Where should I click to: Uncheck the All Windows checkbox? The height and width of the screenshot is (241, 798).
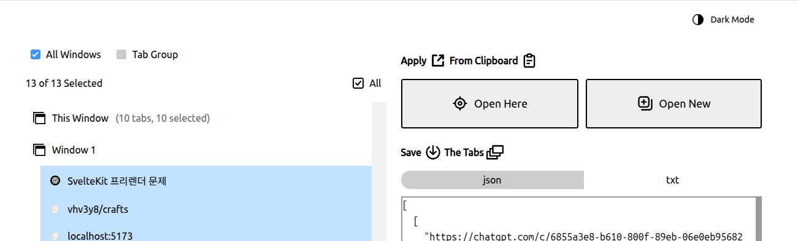pyautogui.click(x=36, y=54)
